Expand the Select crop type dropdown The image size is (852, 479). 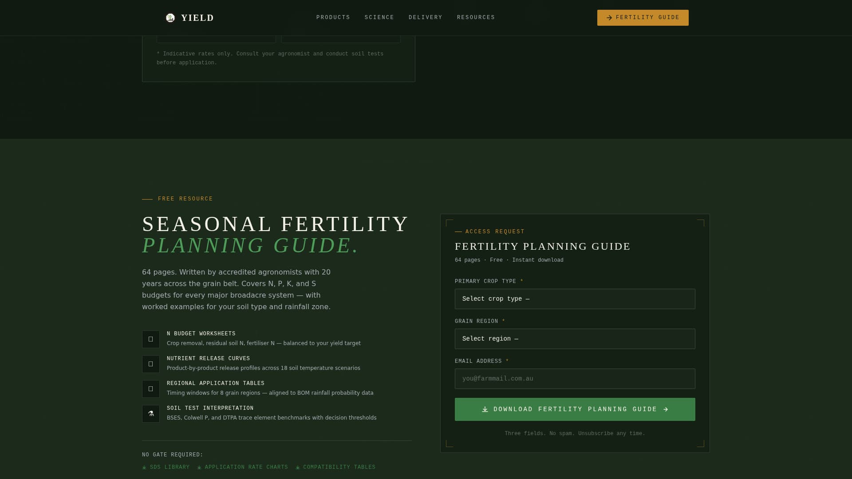coord(575,299)
